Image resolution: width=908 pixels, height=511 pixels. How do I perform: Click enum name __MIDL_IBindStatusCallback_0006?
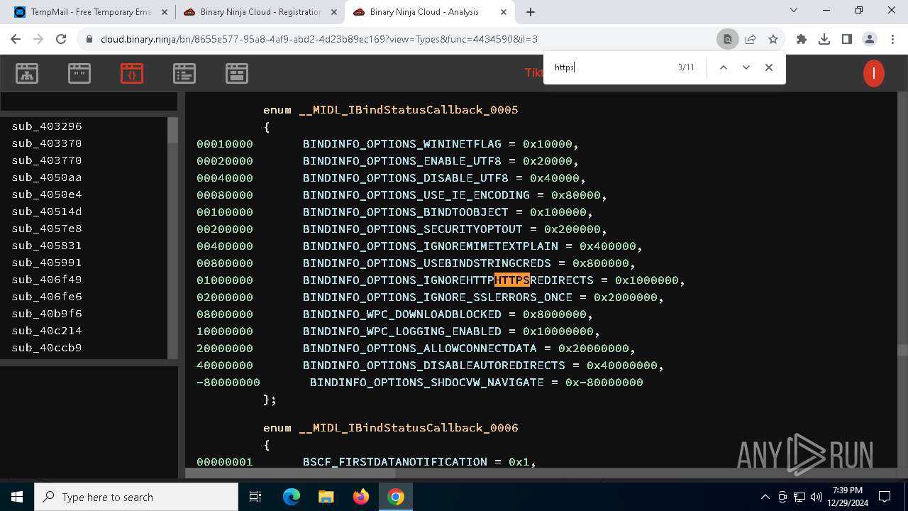409,427
